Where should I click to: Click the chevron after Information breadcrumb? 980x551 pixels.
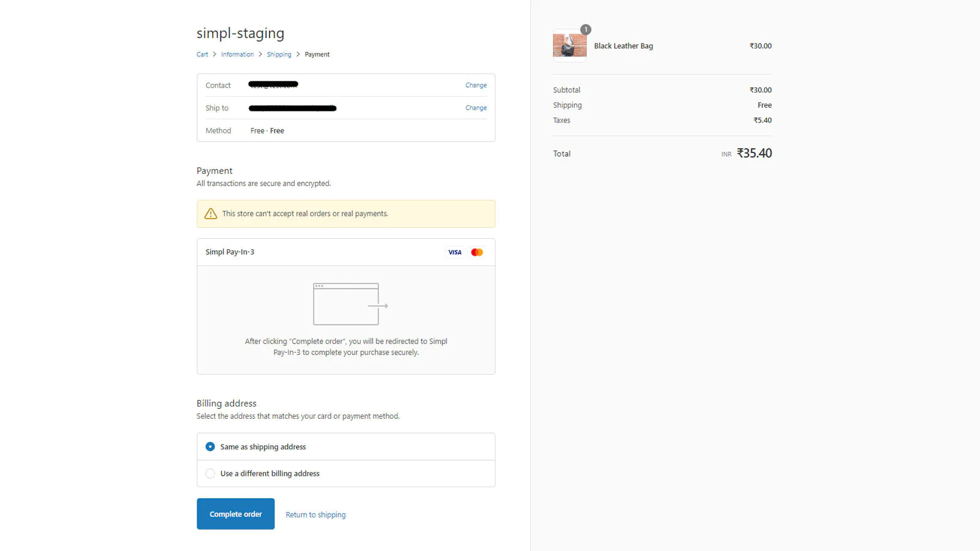[x=260, y=54]
